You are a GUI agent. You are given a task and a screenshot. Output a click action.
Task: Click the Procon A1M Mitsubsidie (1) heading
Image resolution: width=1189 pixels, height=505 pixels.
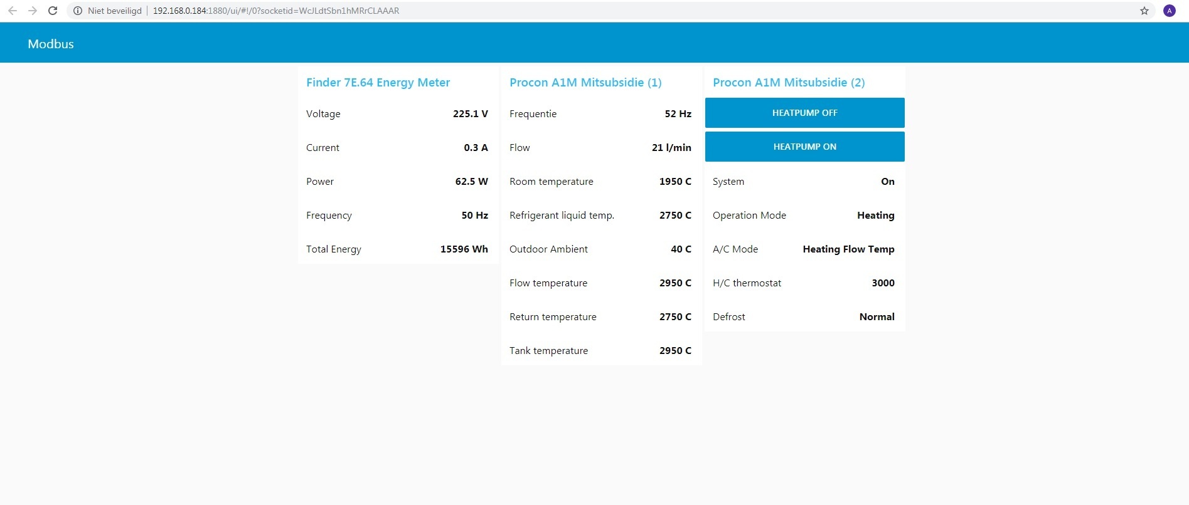point(585,83)
